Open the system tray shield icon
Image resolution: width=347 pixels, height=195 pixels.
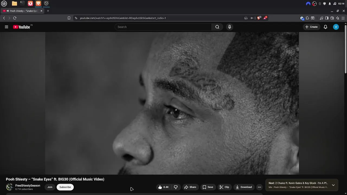point(324,4)
